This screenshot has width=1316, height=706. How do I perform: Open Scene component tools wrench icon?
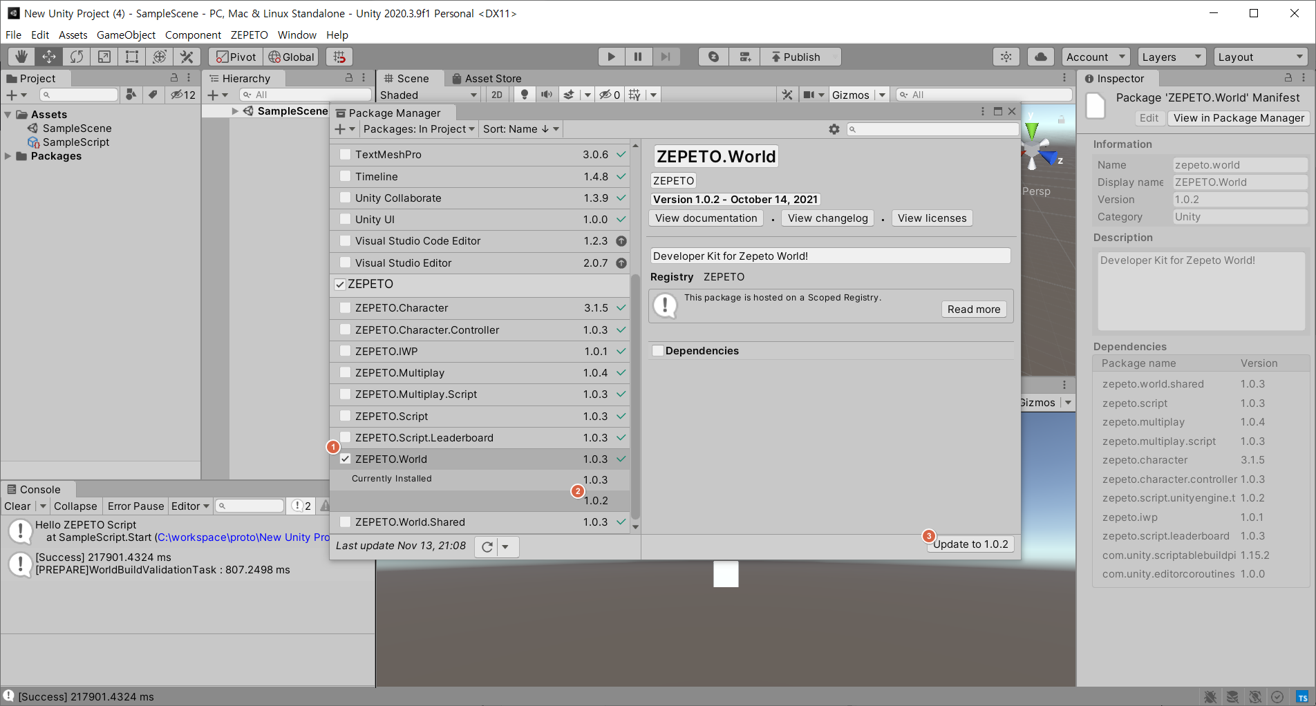point(787,95)
